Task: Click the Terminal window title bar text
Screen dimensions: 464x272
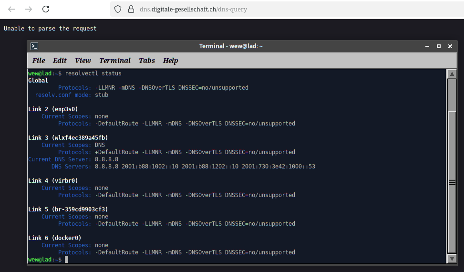Action: (231, 46)
